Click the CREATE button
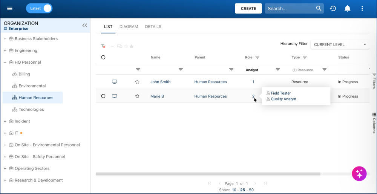This screenshot has width=377, height=194. [x=248, y=8]
